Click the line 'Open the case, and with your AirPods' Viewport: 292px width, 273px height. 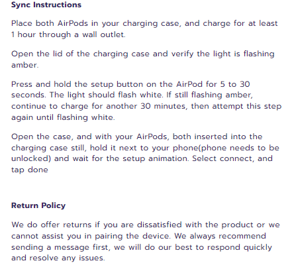click(x=137, y=136)
